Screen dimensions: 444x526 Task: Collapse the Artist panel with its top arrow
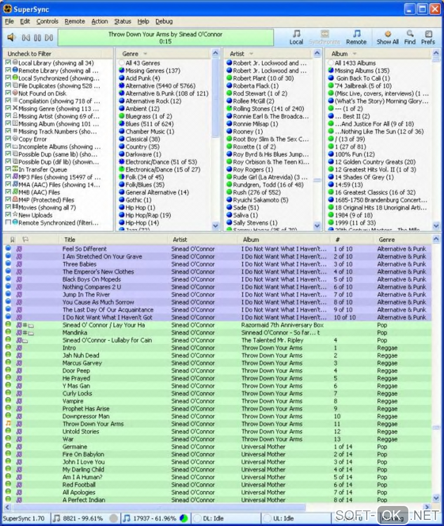pos(318,53)
